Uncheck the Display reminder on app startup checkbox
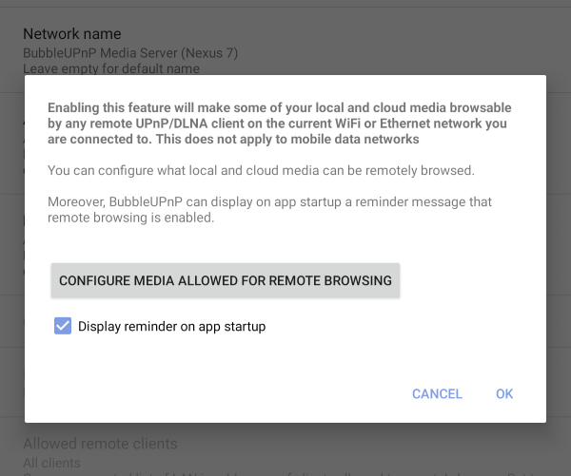The image size is (571, 476). [63, 326]
